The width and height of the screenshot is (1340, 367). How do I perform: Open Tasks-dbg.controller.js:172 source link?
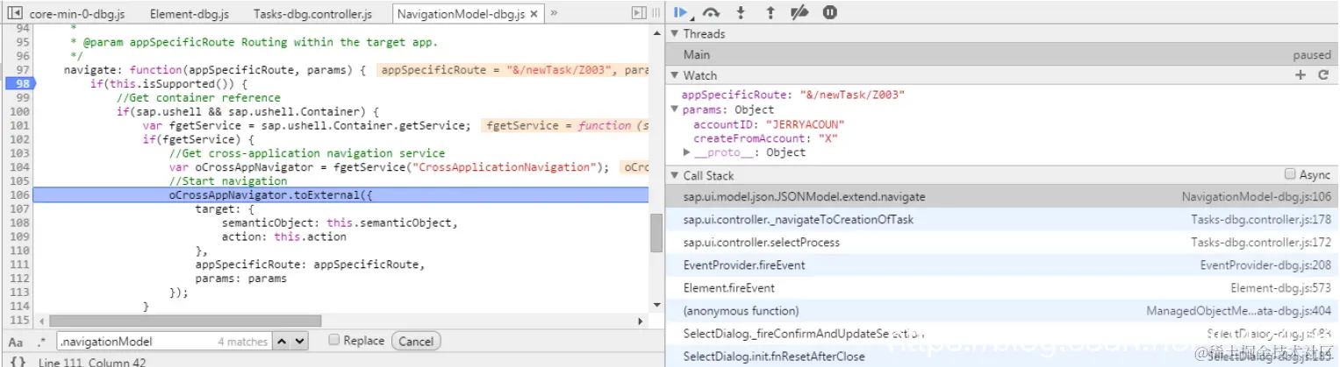[1260, 243]
